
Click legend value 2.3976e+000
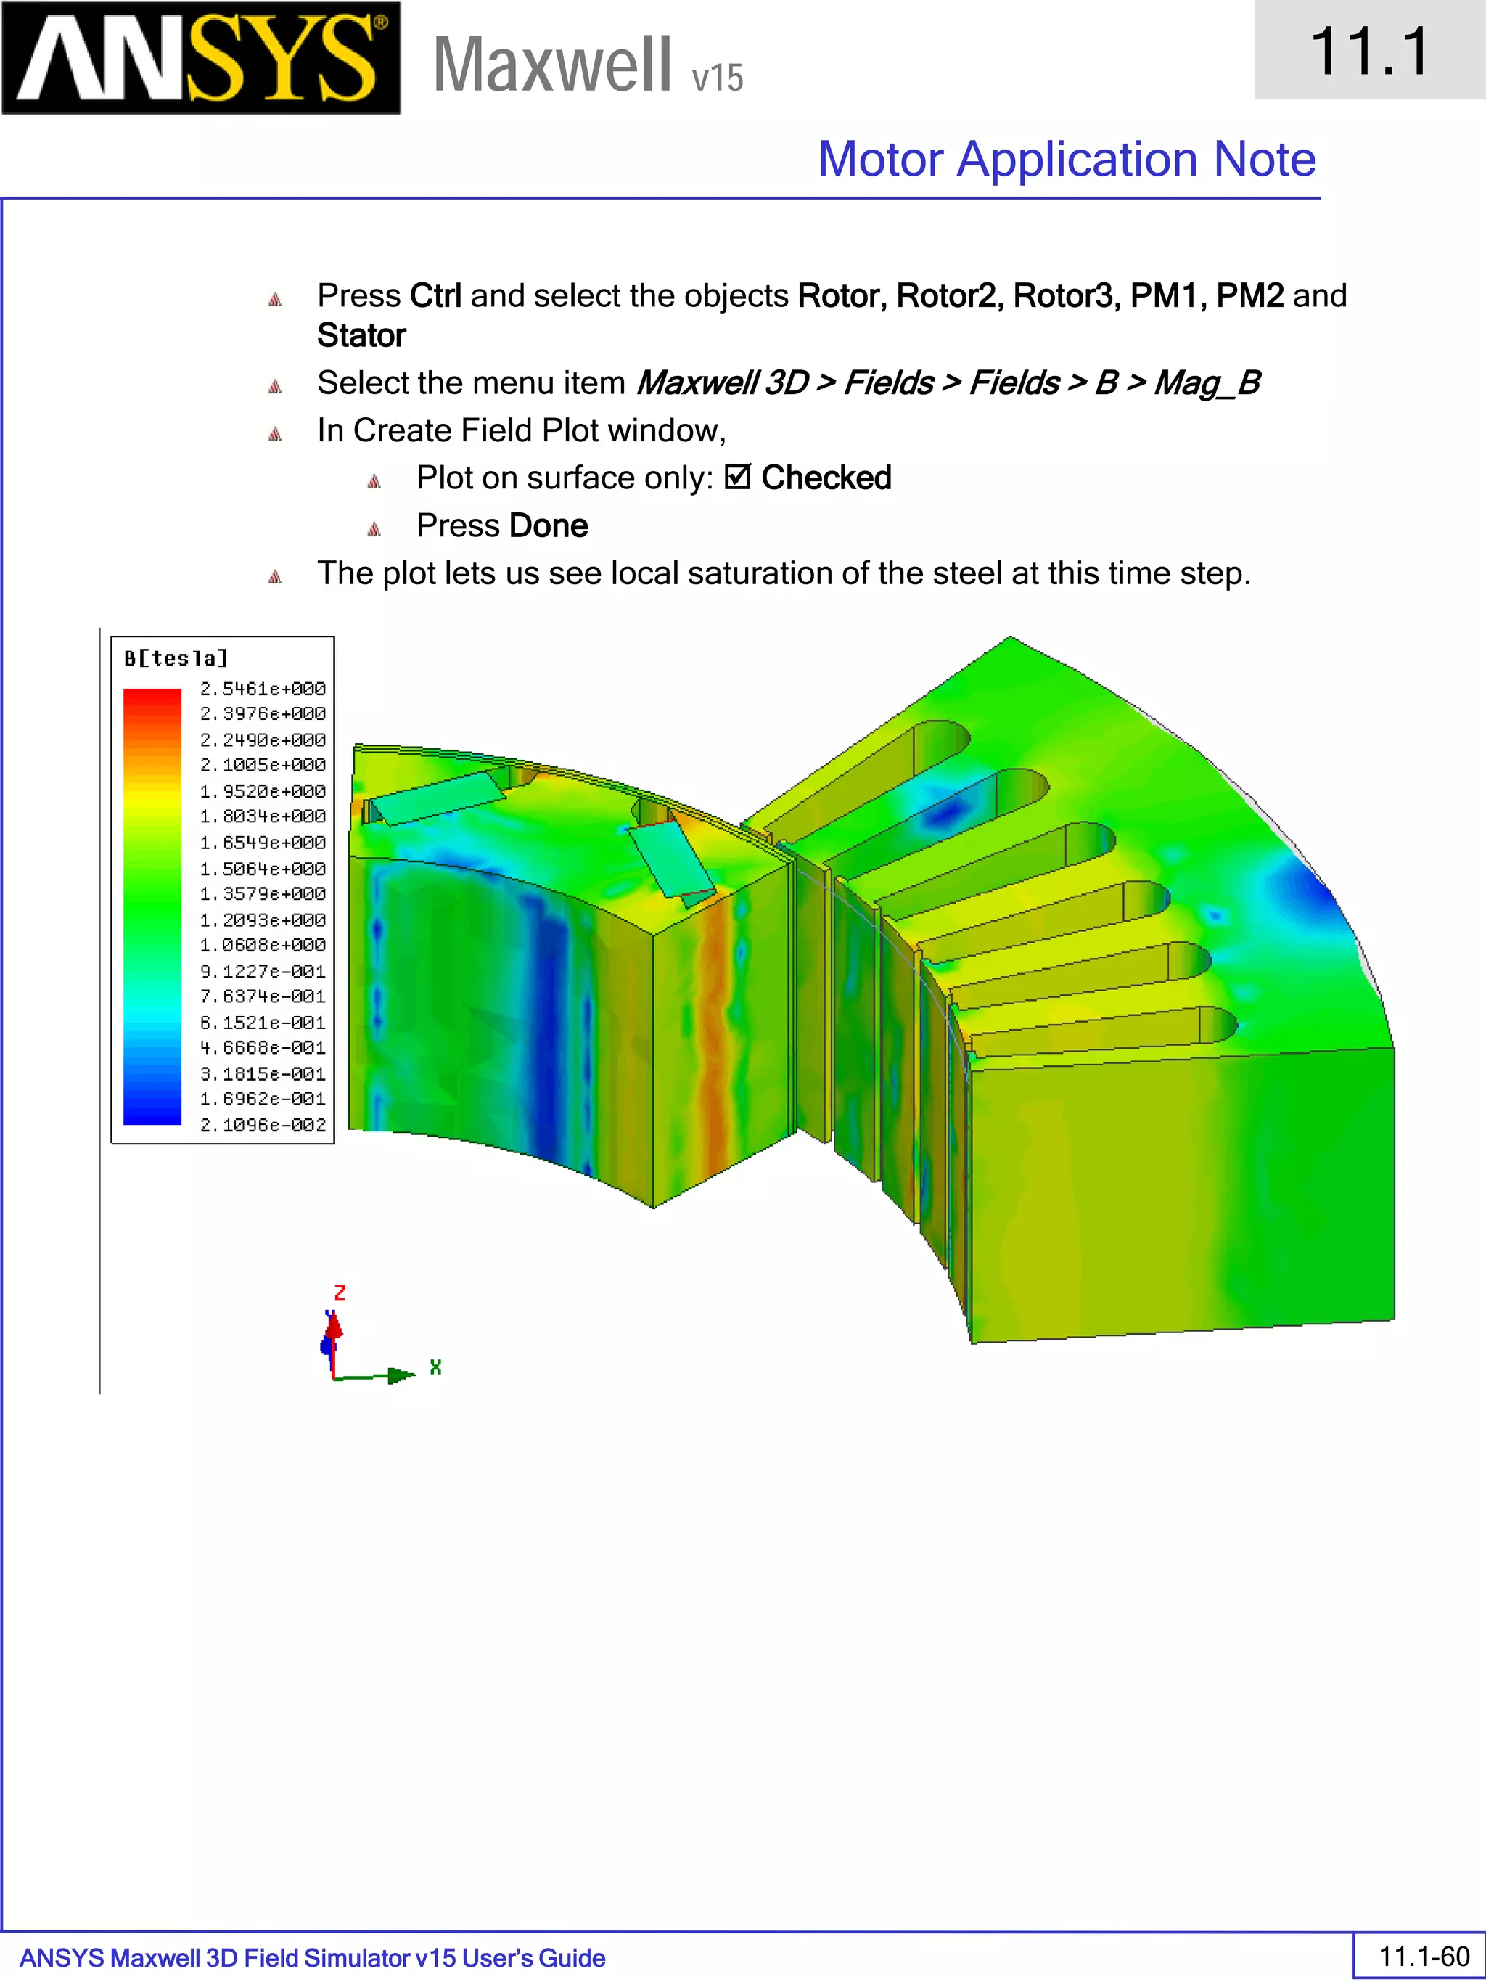click(x=263, y=713)
